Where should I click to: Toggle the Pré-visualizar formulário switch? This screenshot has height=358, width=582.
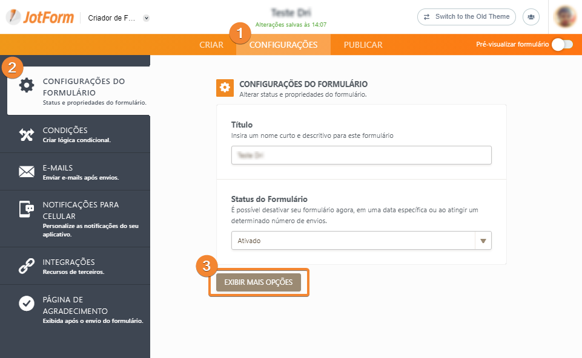pyautogui.click(x=561, y=44)
